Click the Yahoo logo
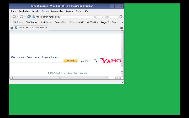Image resolution: width=189 pixels, height=118 pixels. tap(111, 61)
